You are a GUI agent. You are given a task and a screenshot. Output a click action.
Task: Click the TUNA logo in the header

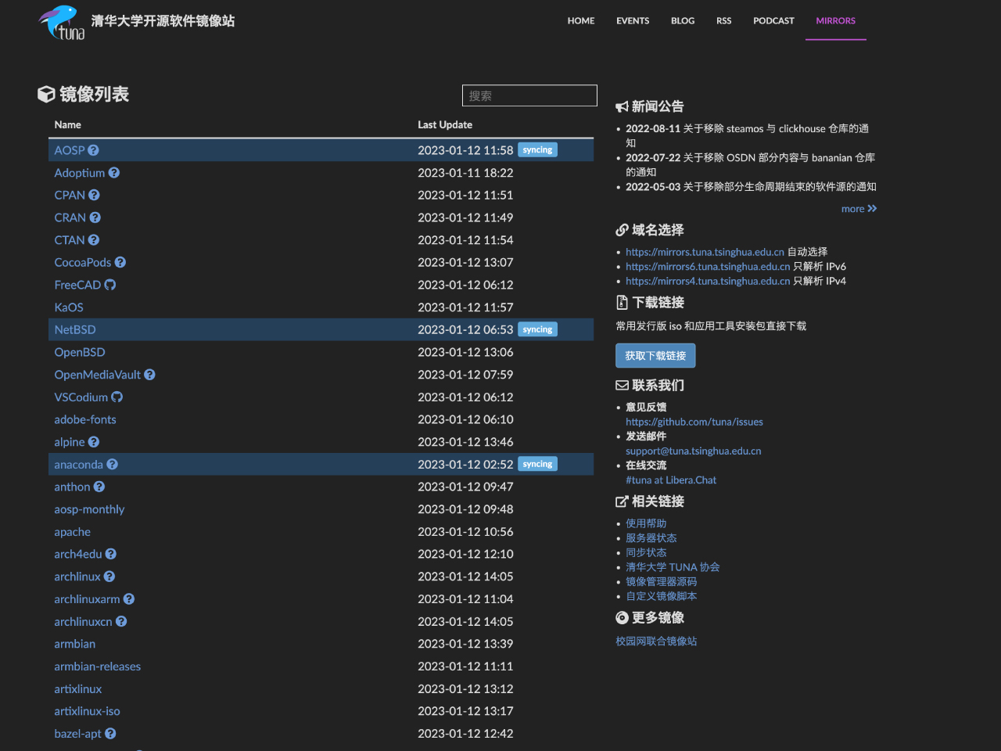pos(62,22)
